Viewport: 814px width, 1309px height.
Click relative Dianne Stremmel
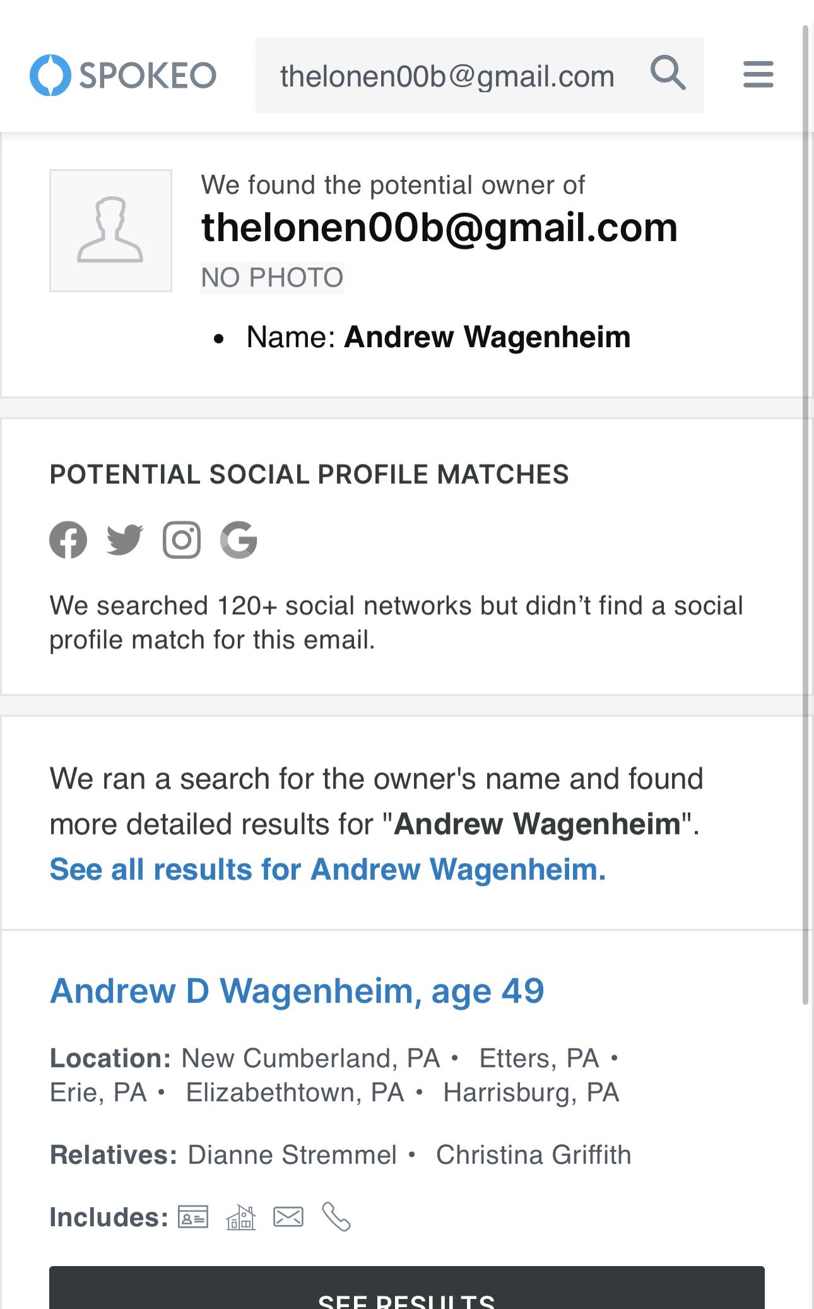(x=292, y=1154)
